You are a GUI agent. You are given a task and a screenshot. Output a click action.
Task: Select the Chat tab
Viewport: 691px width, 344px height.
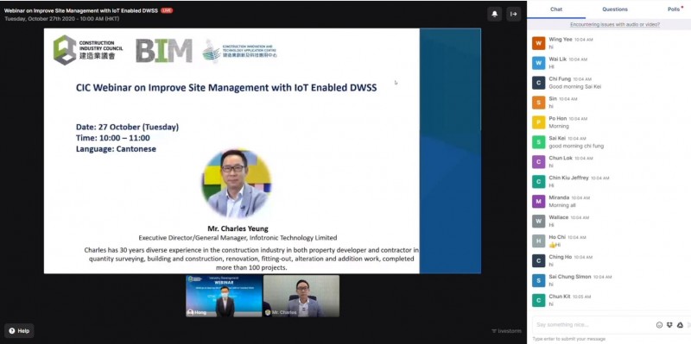pyautogui.click(x=556, y=9)
